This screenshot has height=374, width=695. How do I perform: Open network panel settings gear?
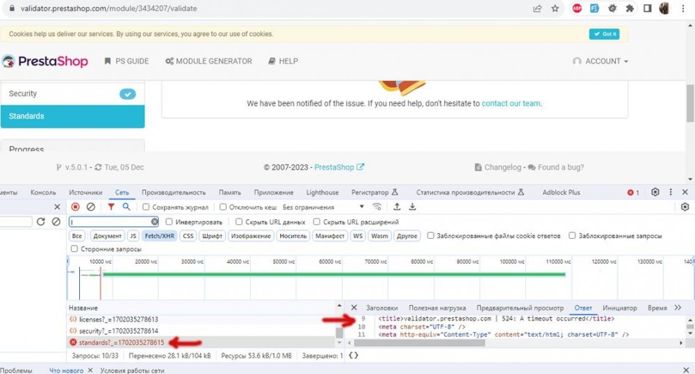click(x=685, y=207)
